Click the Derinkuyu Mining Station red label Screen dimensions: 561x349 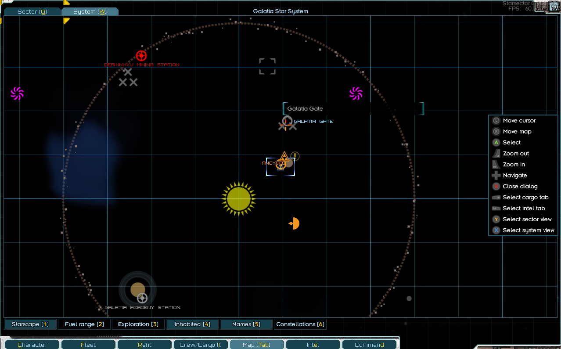coord(142,65)
